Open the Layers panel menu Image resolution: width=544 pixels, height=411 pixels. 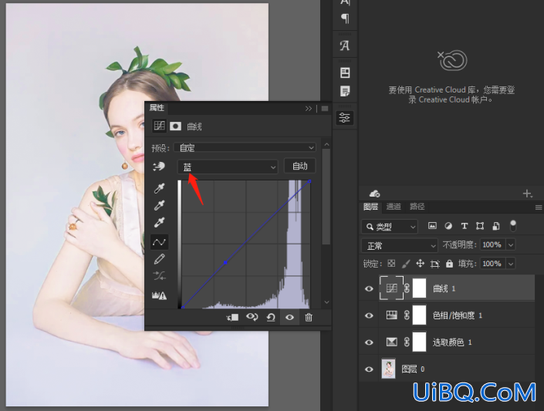tap(539, 207)
